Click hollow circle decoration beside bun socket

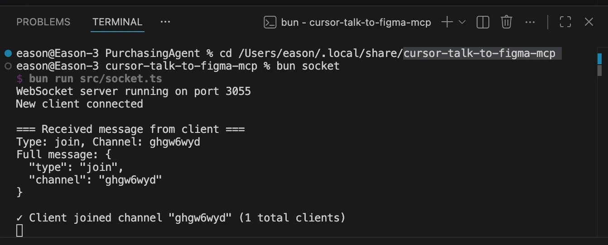(x=8, y=66)
